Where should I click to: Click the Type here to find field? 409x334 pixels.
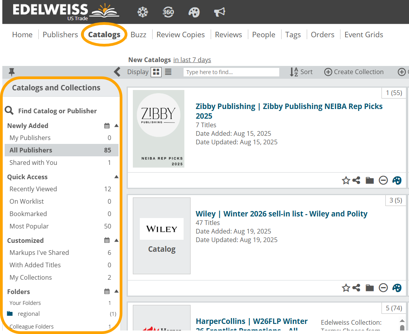[231, 72]
